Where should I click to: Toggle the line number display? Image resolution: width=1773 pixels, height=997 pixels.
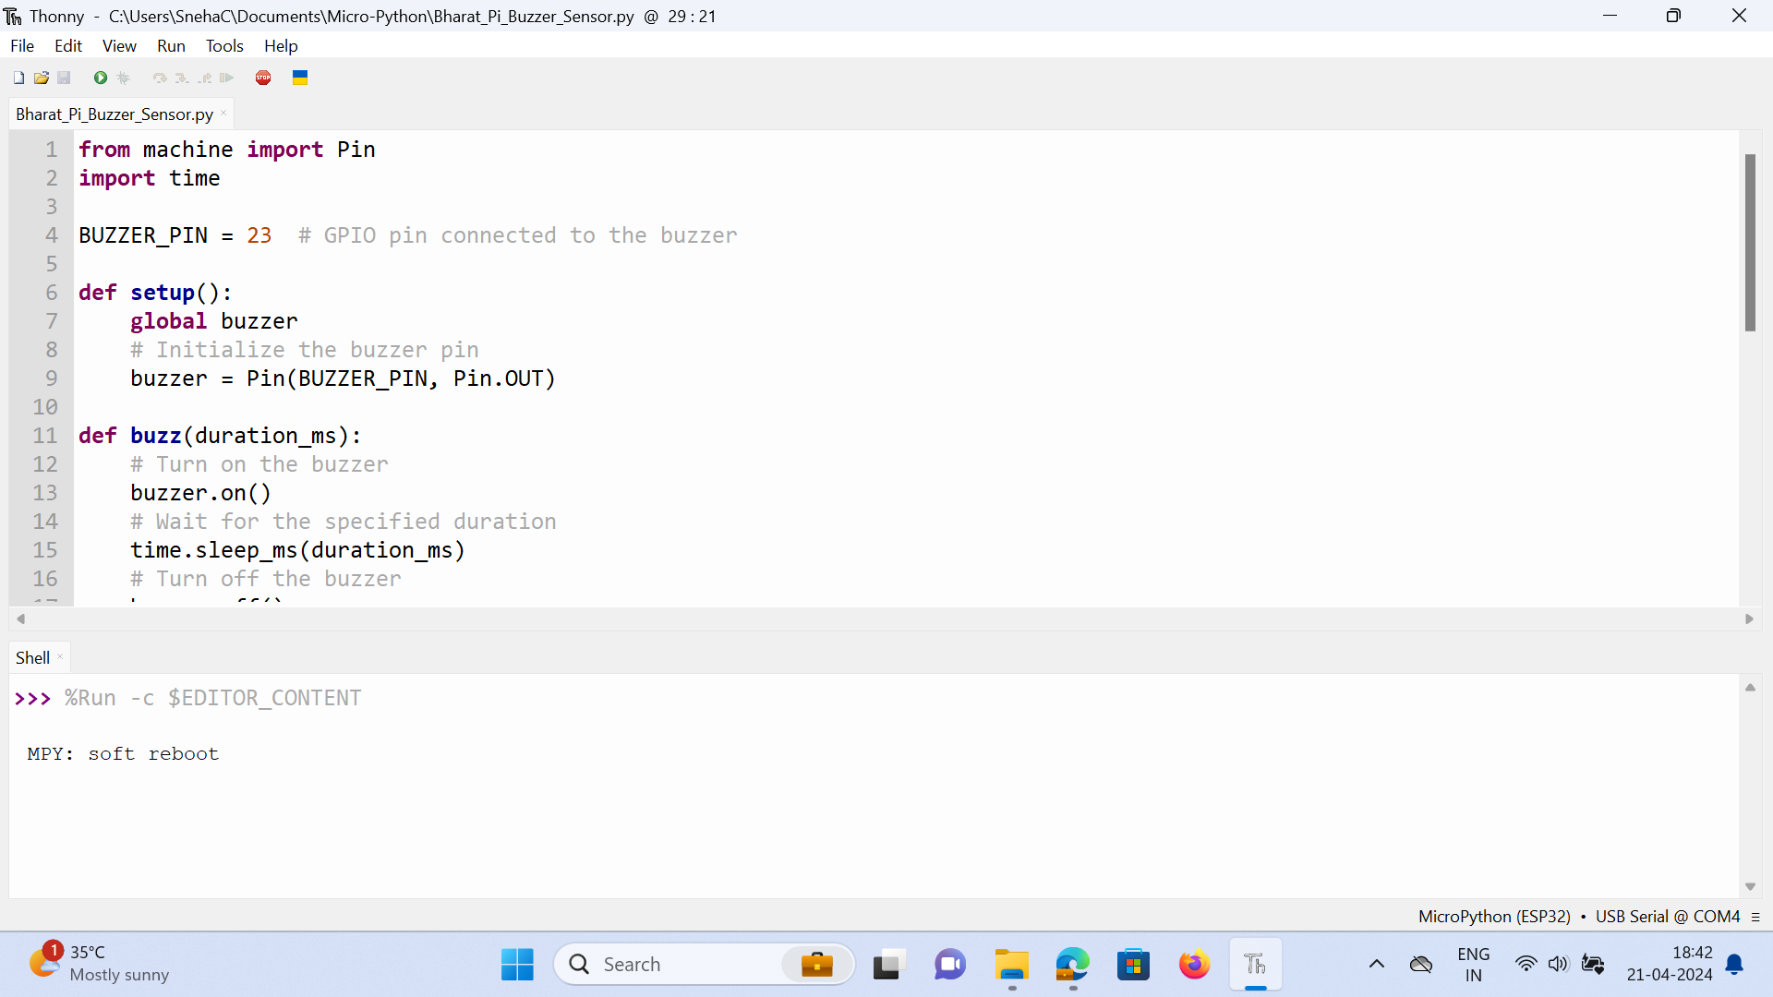coord(118,45)
